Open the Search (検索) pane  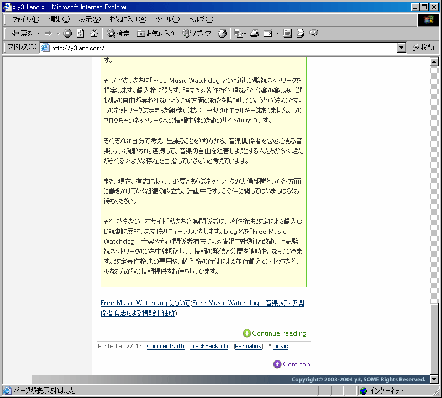118,34
